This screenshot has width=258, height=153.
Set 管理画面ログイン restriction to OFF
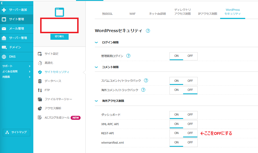click(x=190, y=56)
